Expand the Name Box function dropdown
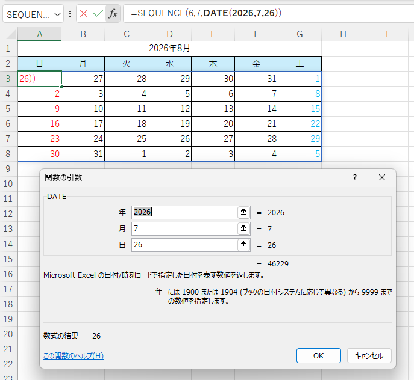 coord(58,14)
